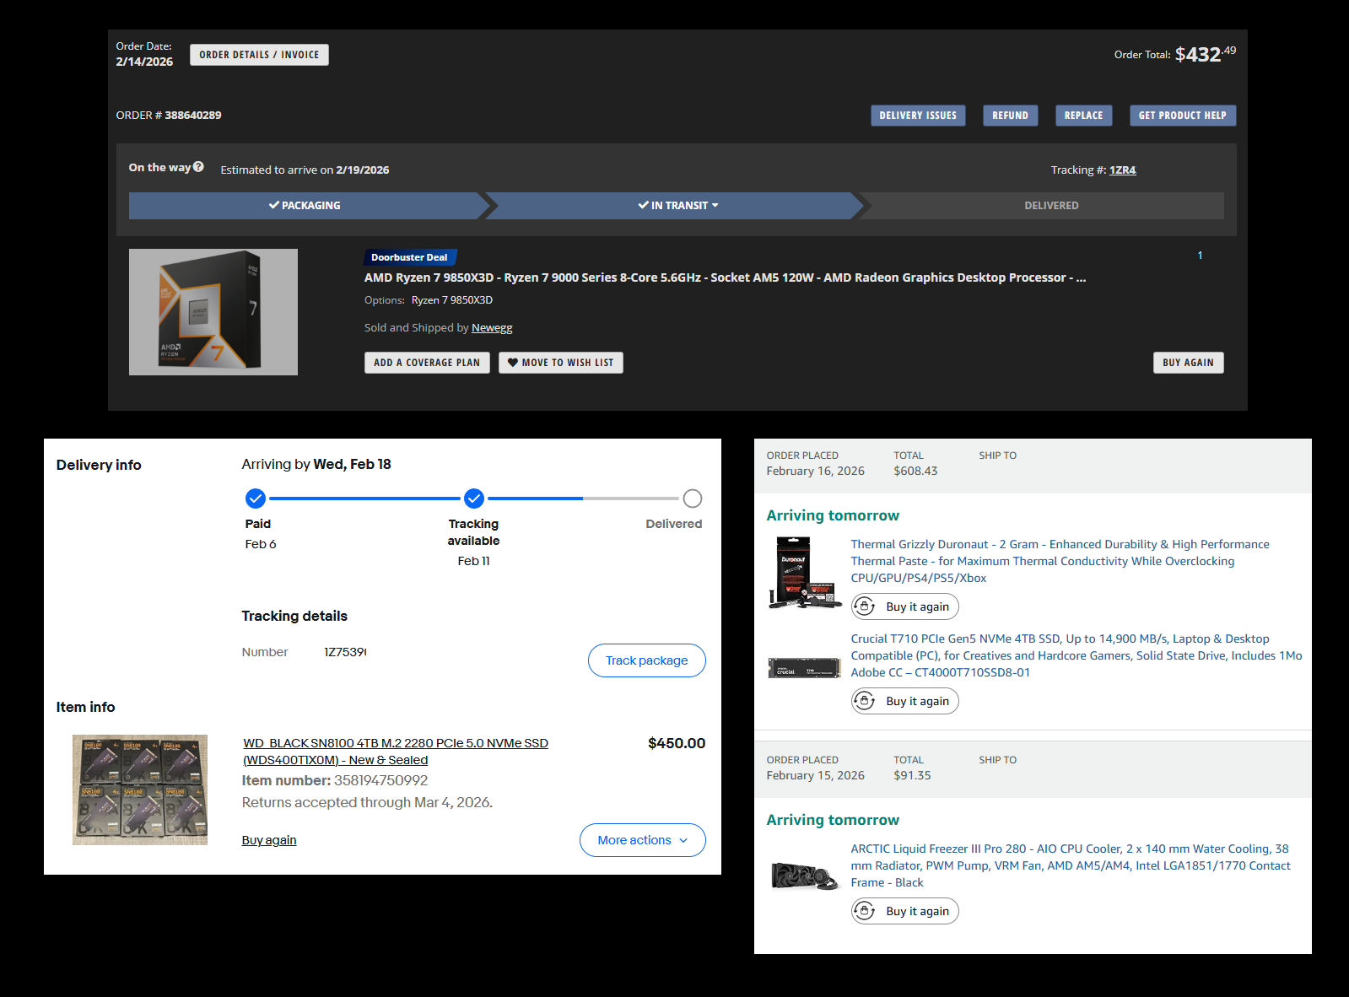Expand the More actions dropdown

(643, 840)
